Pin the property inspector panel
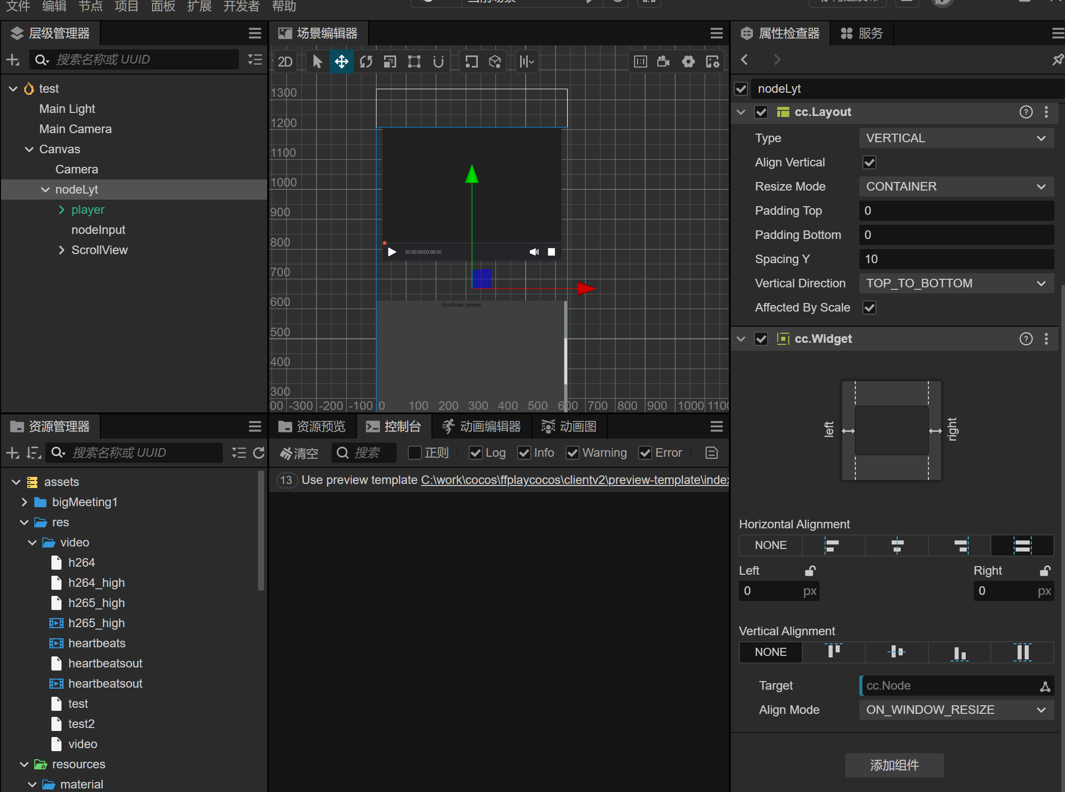This screenshot has width=1065, height=792. click(1056, 59)
